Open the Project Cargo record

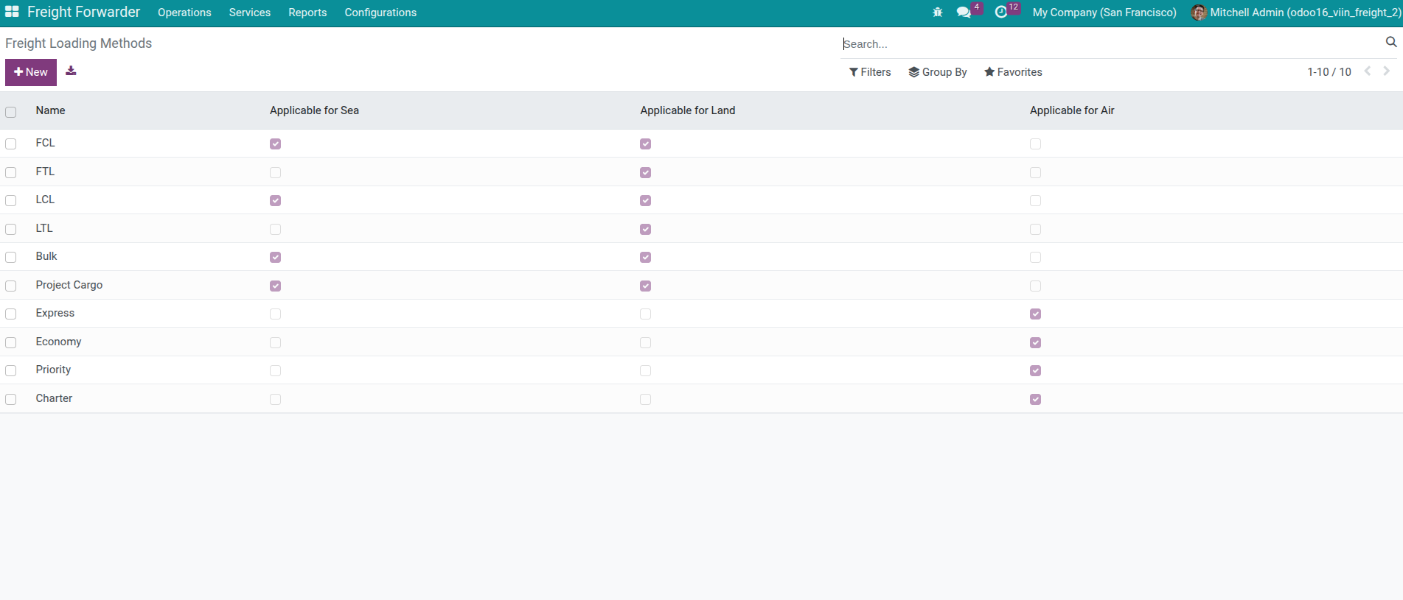(69, 285)
